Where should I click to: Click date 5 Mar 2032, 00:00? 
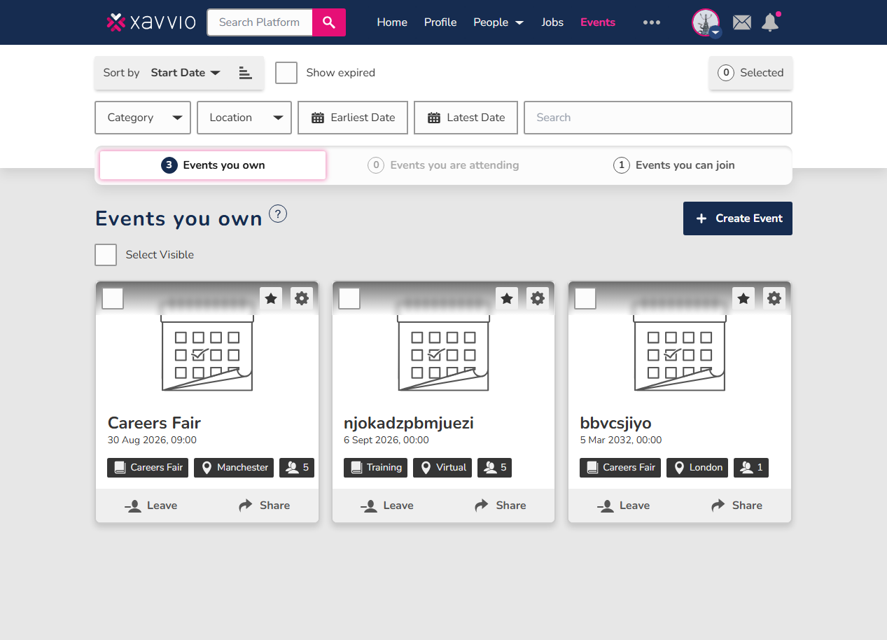[x=620, y=440]
